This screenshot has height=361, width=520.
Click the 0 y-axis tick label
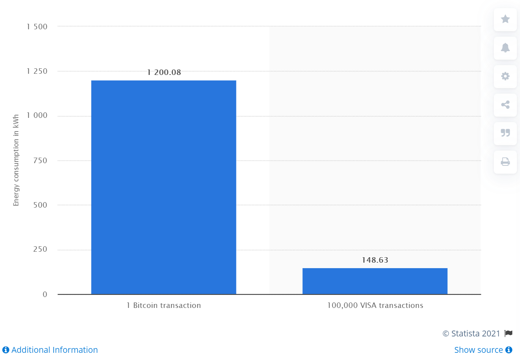[x=45, y=294]
